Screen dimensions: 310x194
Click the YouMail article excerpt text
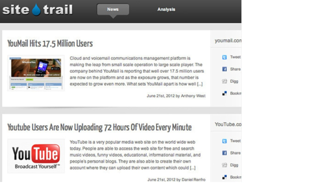coord(137,71)
